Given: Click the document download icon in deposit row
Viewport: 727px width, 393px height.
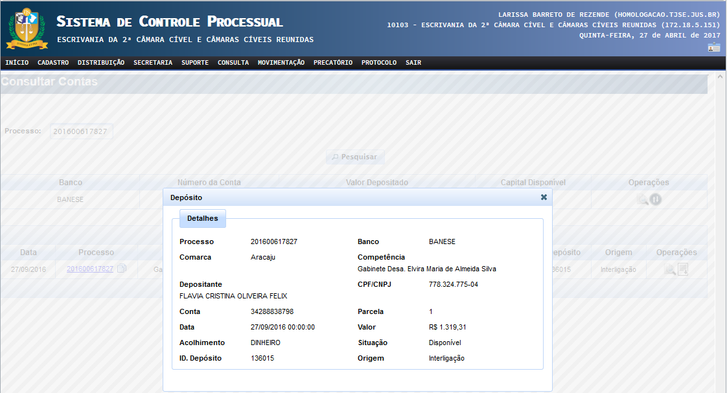Looking at the screenshot, I should point(683,269).
